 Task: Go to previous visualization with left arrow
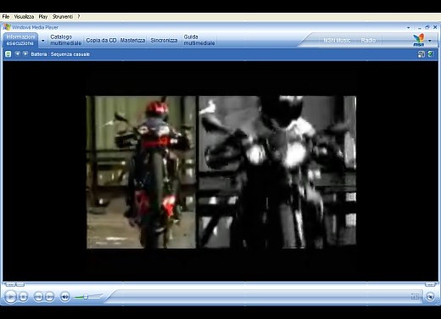click(x=18, y=53)
